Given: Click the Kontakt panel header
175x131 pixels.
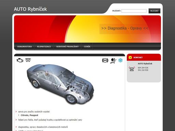Looking at the screenshot, I should 144,57.
